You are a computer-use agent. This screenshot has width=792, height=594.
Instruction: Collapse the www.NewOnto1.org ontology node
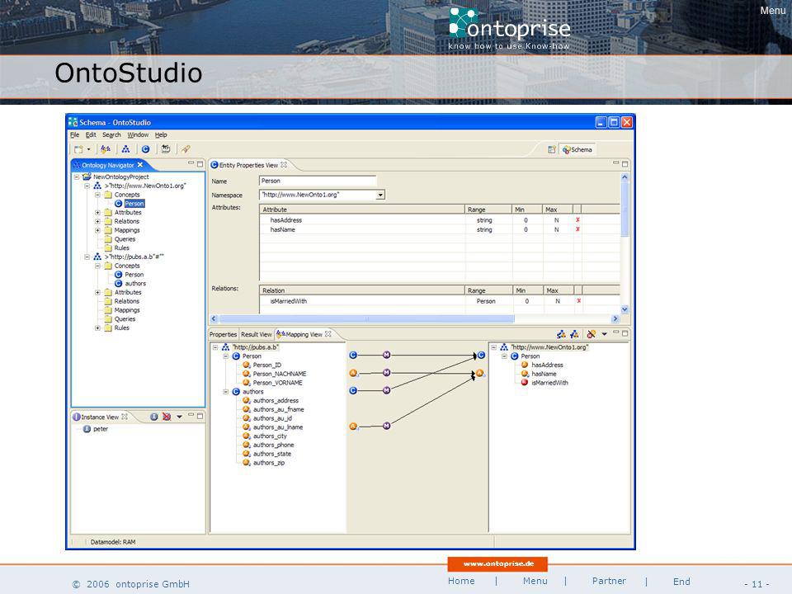tap(87, 186)
